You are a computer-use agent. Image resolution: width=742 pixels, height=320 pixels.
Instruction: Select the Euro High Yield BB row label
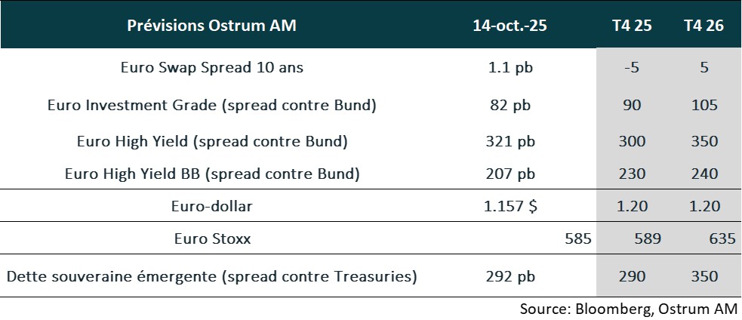pyautogui.click(x=212, y=174)
